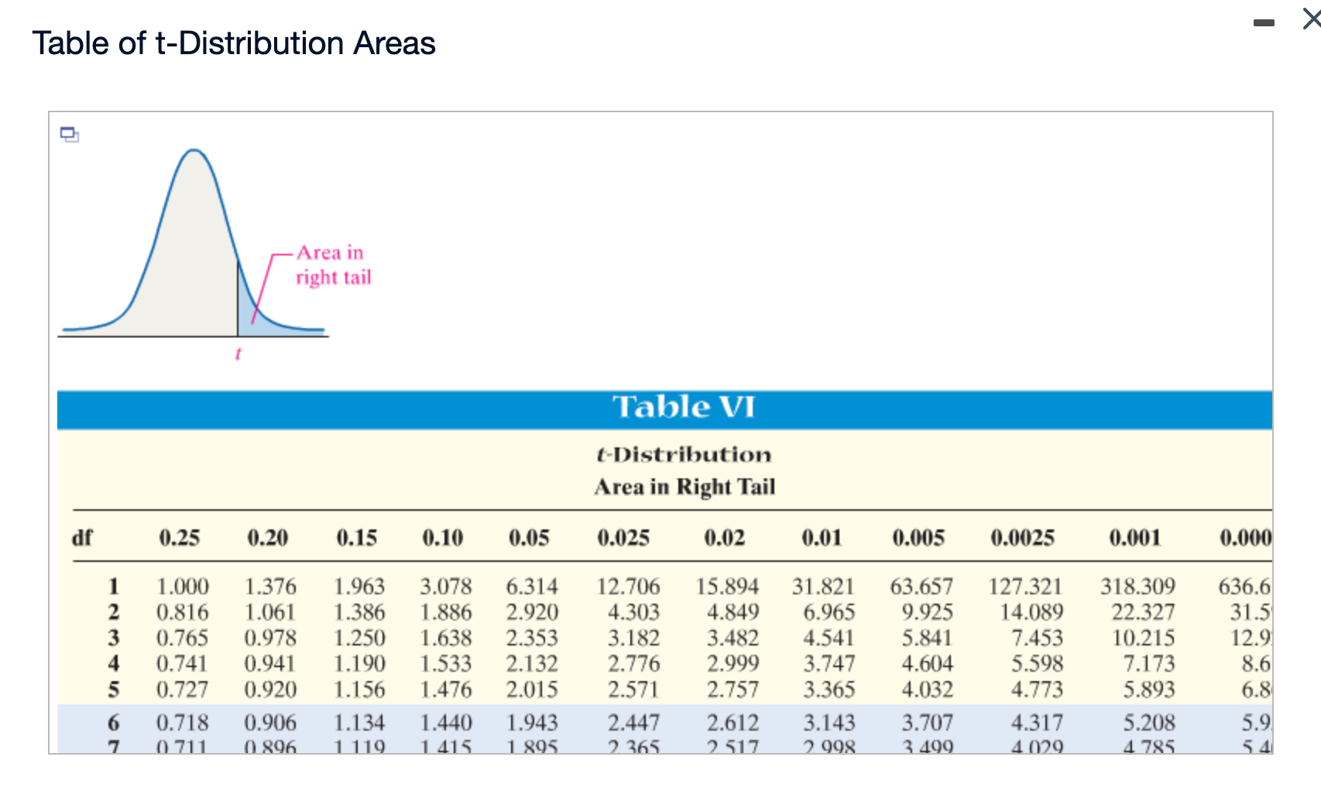Select the 'Table of t-Distribution Areas' title

tap(234, 43)
